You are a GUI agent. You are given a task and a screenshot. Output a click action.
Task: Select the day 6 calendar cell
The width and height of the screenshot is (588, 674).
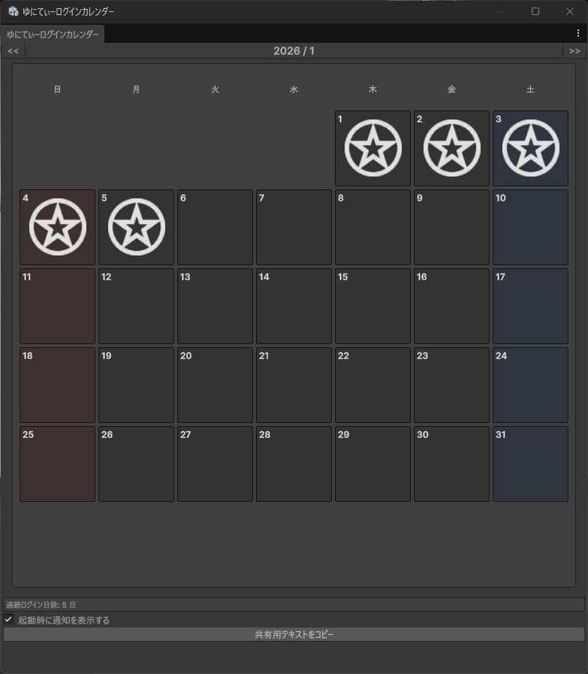click(x=216, y=228)
